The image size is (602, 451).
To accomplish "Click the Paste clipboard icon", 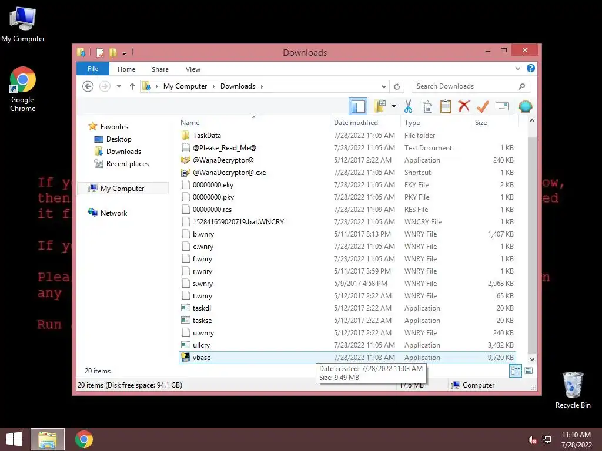I will point(446,106).
